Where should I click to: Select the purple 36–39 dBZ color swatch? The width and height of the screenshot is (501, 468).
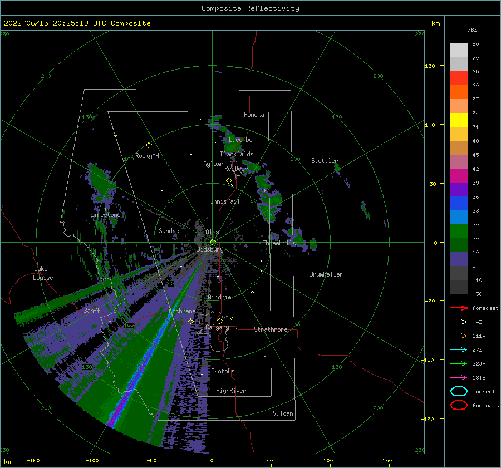[x=459, y=189]
